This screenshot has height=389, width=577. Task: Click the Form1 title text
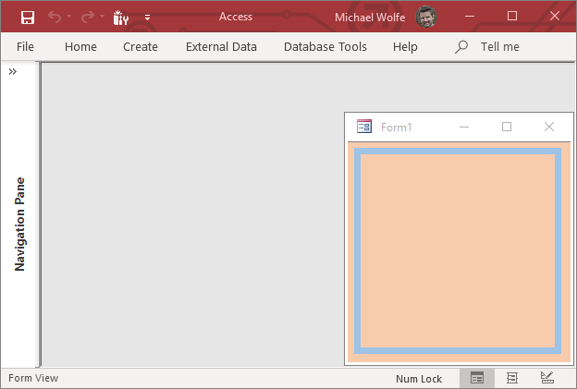(396, 128)
